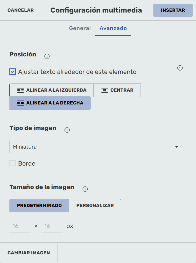Click the center alignment icon
Viewport: 196px width, 263px height.
pyautogui.click(x=105, y=90)
